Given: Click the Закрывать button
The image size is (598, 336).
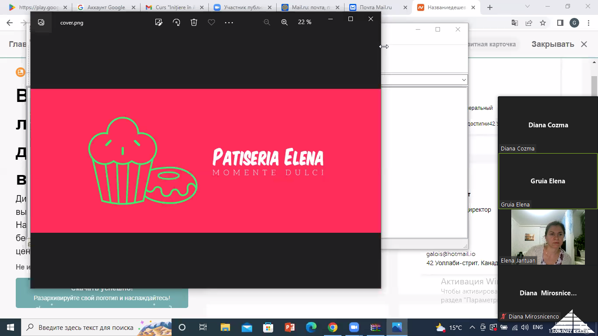Looking at the screenshot, I should [x=559, y=44].
